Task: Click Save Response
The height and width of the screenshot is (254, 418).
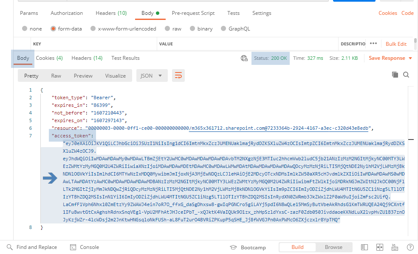Action: coord(387,58)
